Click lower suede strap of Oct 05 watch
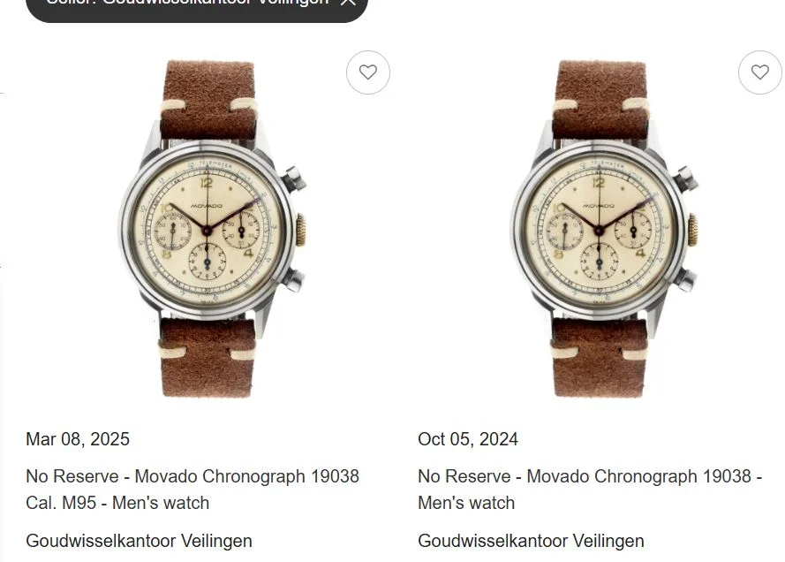The width and height of the screenshot is (785, 562). pyautogui.click(x=600, y=358)
